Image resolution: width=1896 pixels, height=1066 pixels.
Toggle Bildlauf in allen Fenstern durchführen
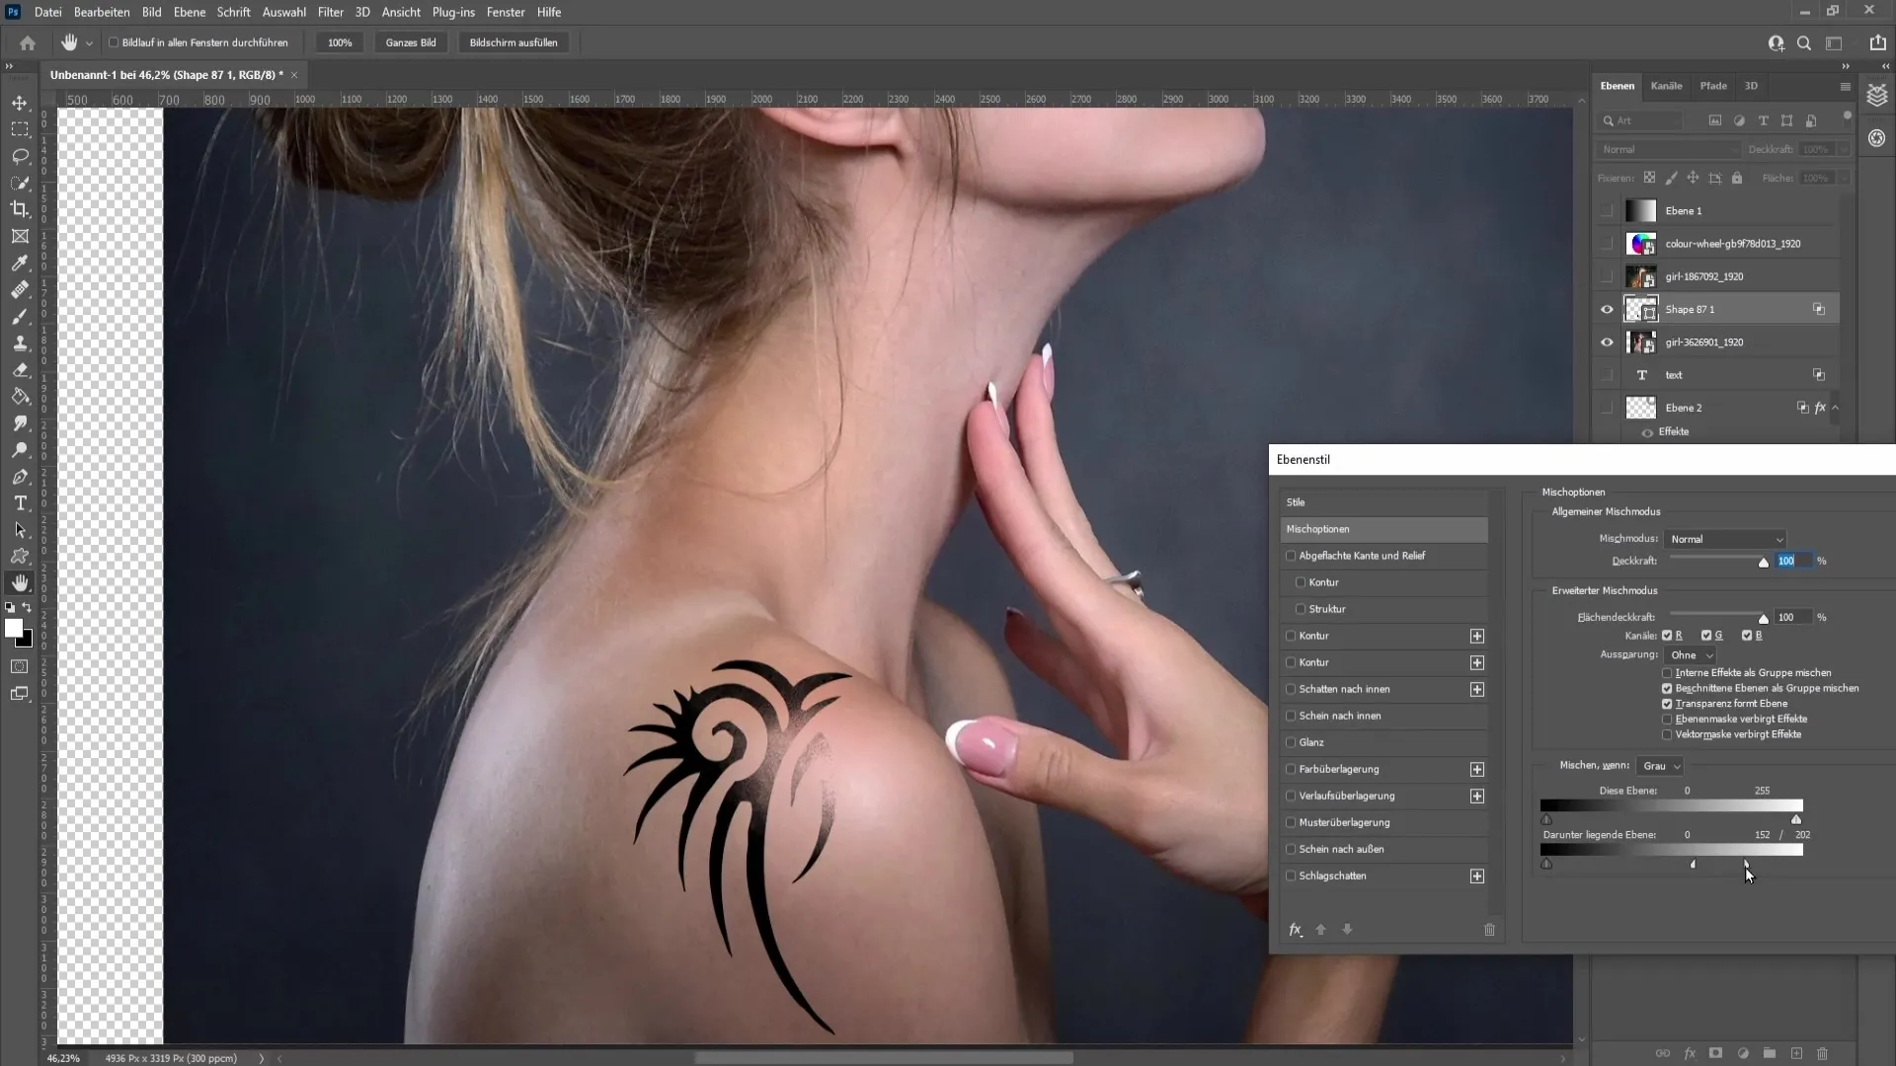coord(114,42)
